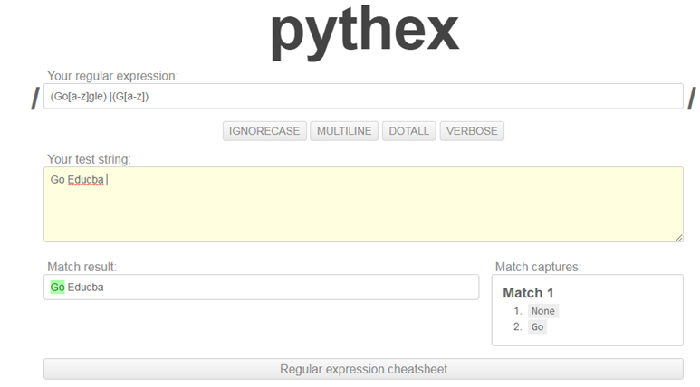Turn on the DOTALL flag
This screenshot has height=387, width=700.
point(408,131)
